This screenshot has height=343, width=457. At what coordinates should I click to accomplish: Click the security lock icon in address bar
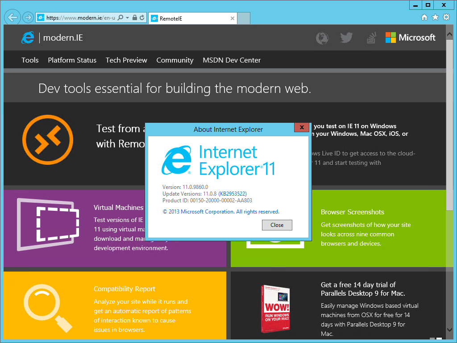click(135, 18)
